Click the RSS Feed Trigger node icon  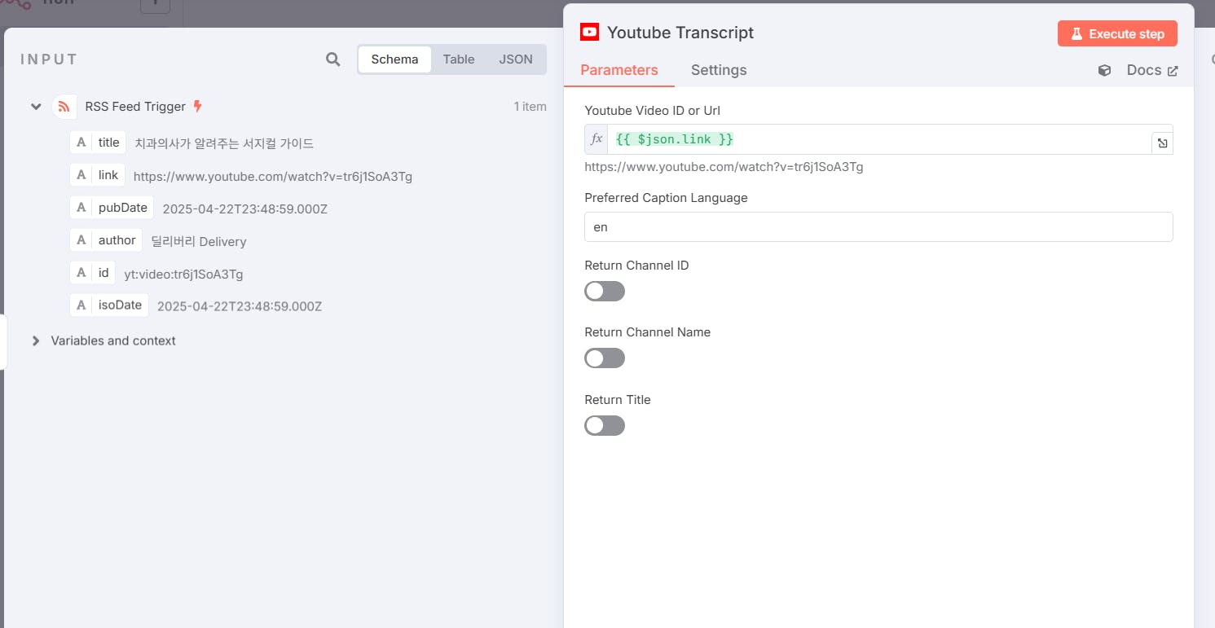(x=64, y=107)
